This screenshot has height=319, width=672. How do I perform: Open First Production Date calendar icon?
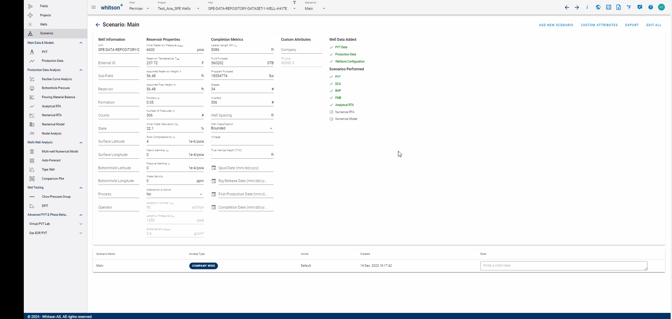pyautogui.click(x=214, y=194)
